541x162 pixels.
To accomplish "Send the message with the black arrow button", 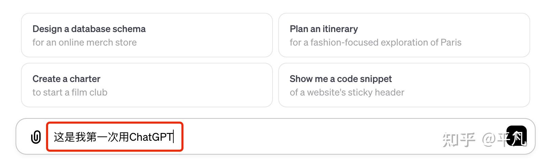I will click(516, 136).
